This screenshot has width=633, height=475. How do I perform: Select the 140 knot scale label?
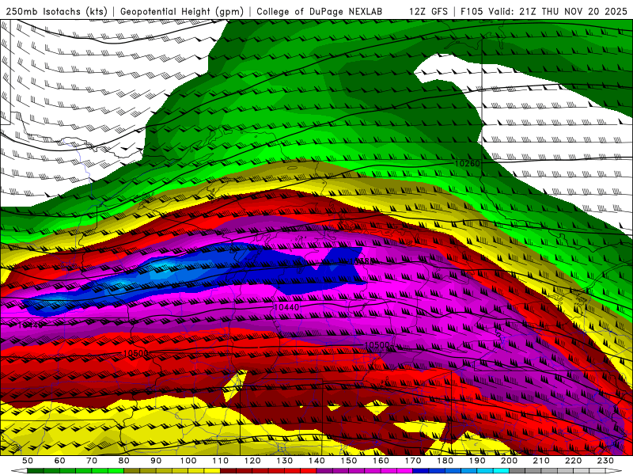(x=316, y=461)
